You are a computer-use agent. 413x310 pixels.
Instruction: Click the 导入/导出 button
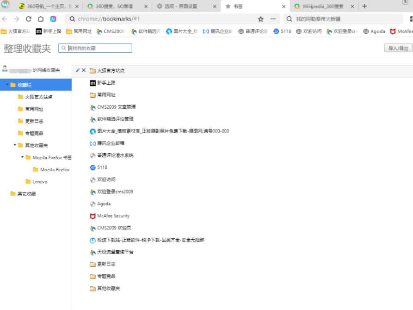coord(398,48)
